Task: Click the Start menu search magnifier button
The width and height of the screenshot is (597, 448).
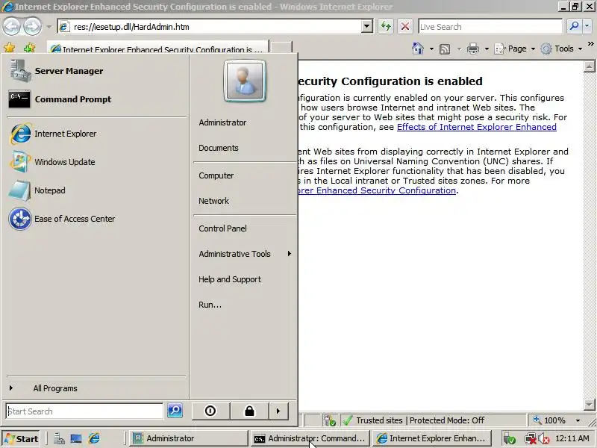Action: click(175, 411)
